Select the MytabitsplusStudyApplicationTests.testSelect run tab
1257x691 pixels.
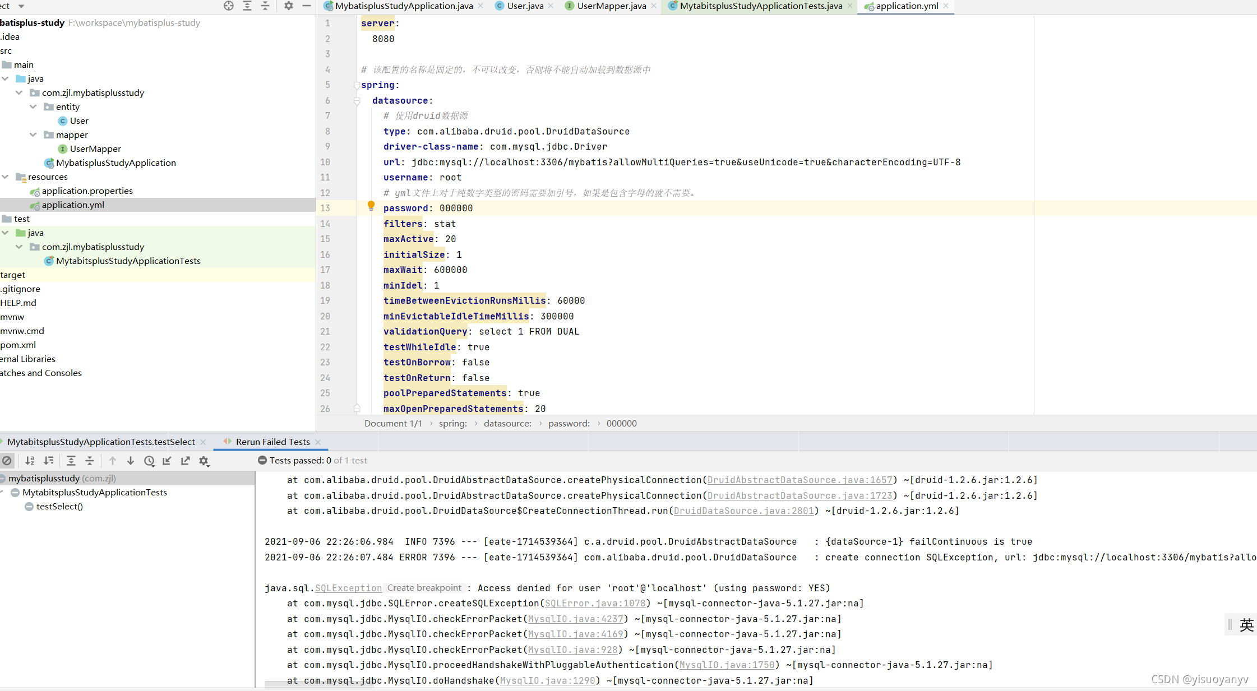(101, 442)
